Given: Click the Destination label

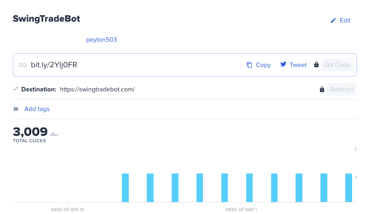Looking at the screenshot, I should 39,89.
